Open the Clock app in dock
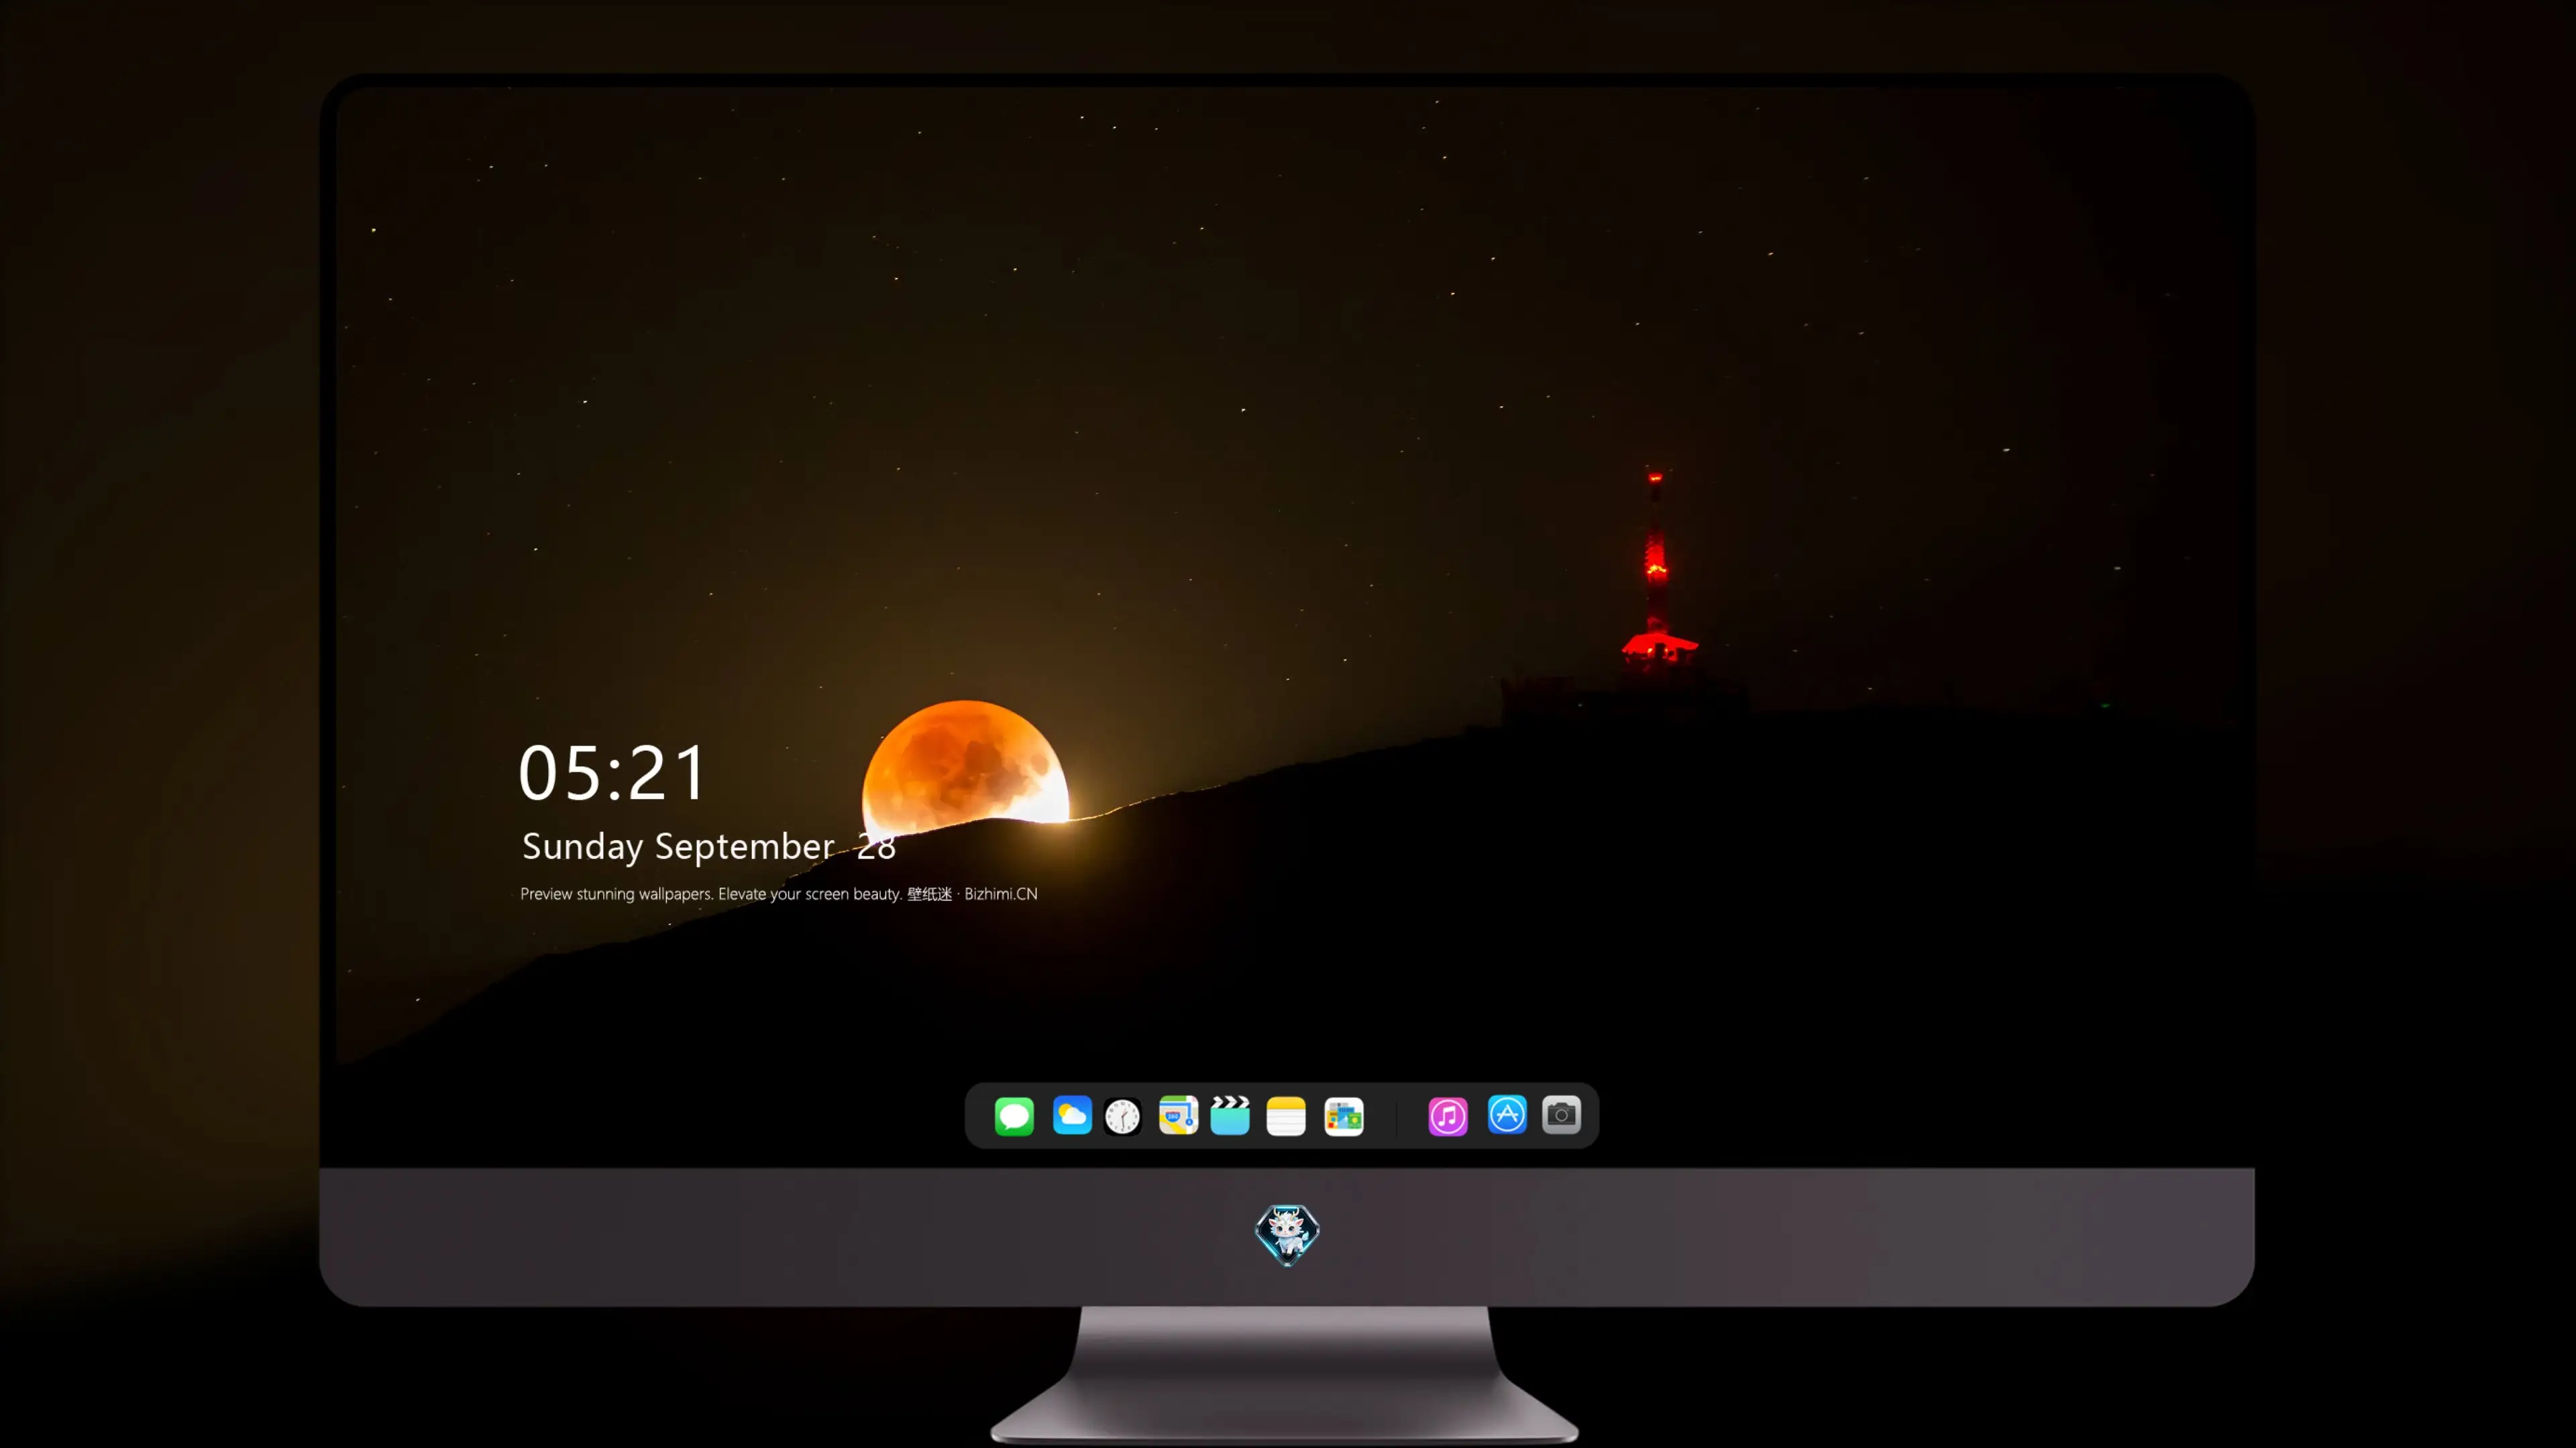Image resolution: width=2576 pixels, height=1448 pixels. [x=1123, y=1116]
